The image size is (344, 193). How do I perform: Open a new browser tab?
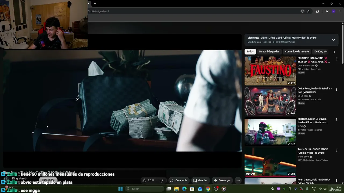click(x=95, y=4)
